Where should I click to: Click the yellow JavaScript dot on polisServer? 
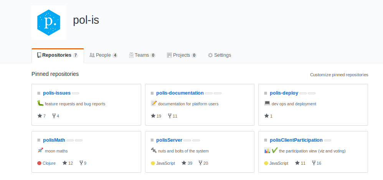153,163
